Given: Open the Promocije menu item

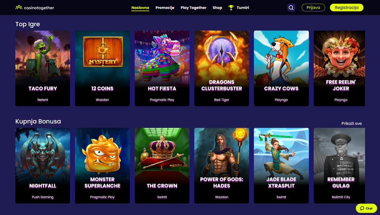Looking at the screenshot, I should [165, 8].
